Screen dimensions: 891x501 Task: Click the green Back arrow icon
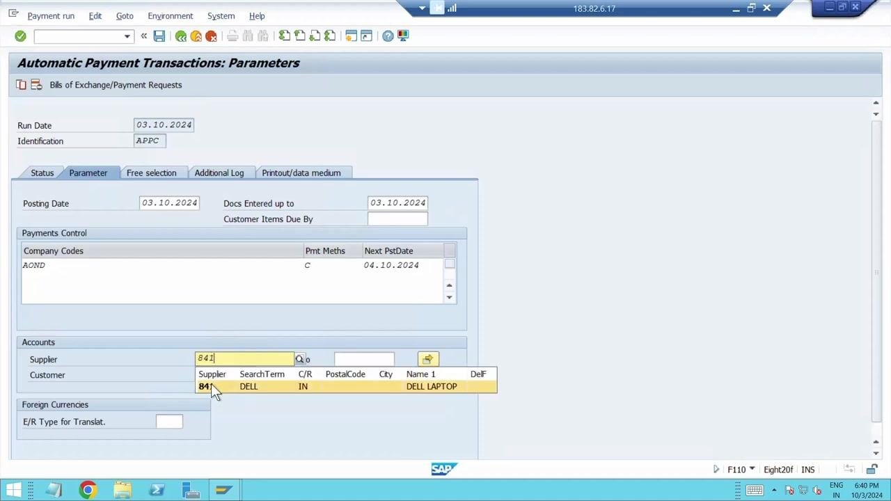181,36
